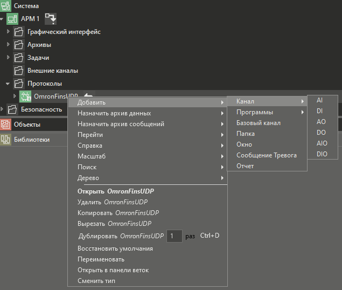Image resolution: width=342 pixels, height=290 pixels.
Task: Choose Вырезать OmronFinsUDP
Action: pyautogui.click(x=148, y=224)
